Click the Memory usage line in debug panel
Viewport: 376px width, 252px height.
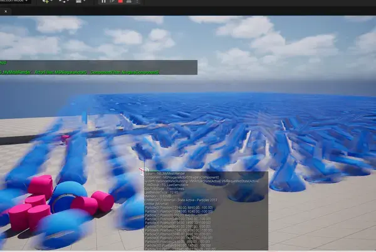[162, 195]
